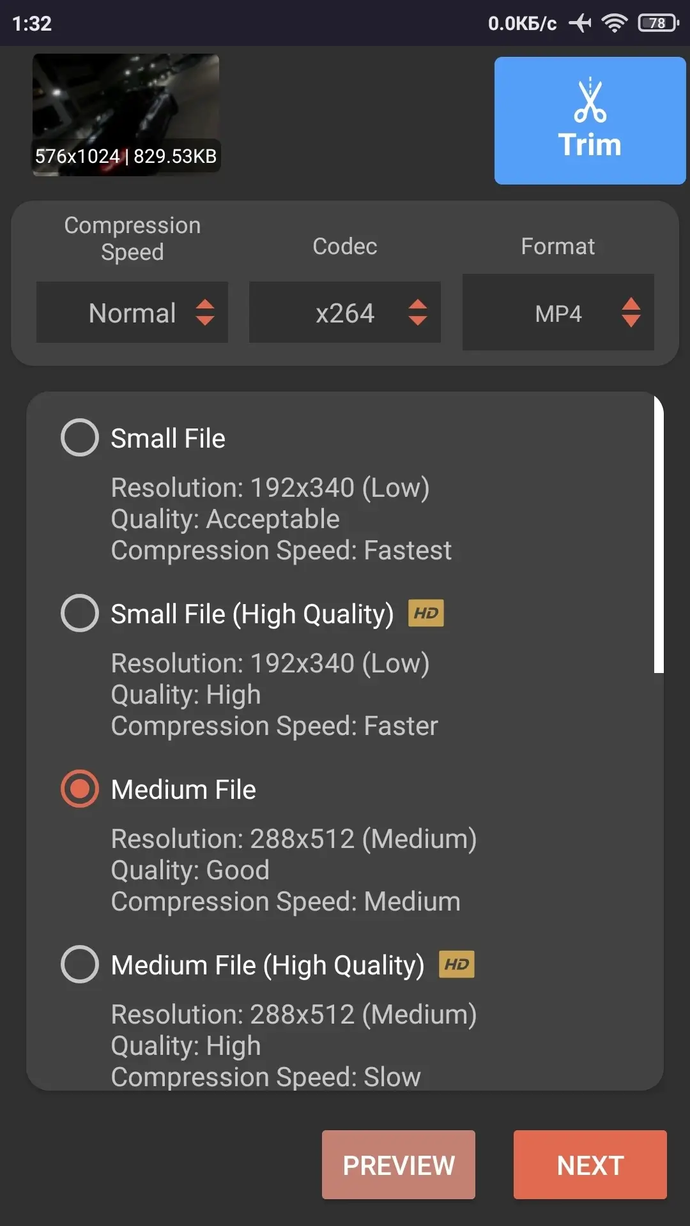Click the preset list scrollbar
Viewport: 690px width, 1226px height.
tap(659, 534)
